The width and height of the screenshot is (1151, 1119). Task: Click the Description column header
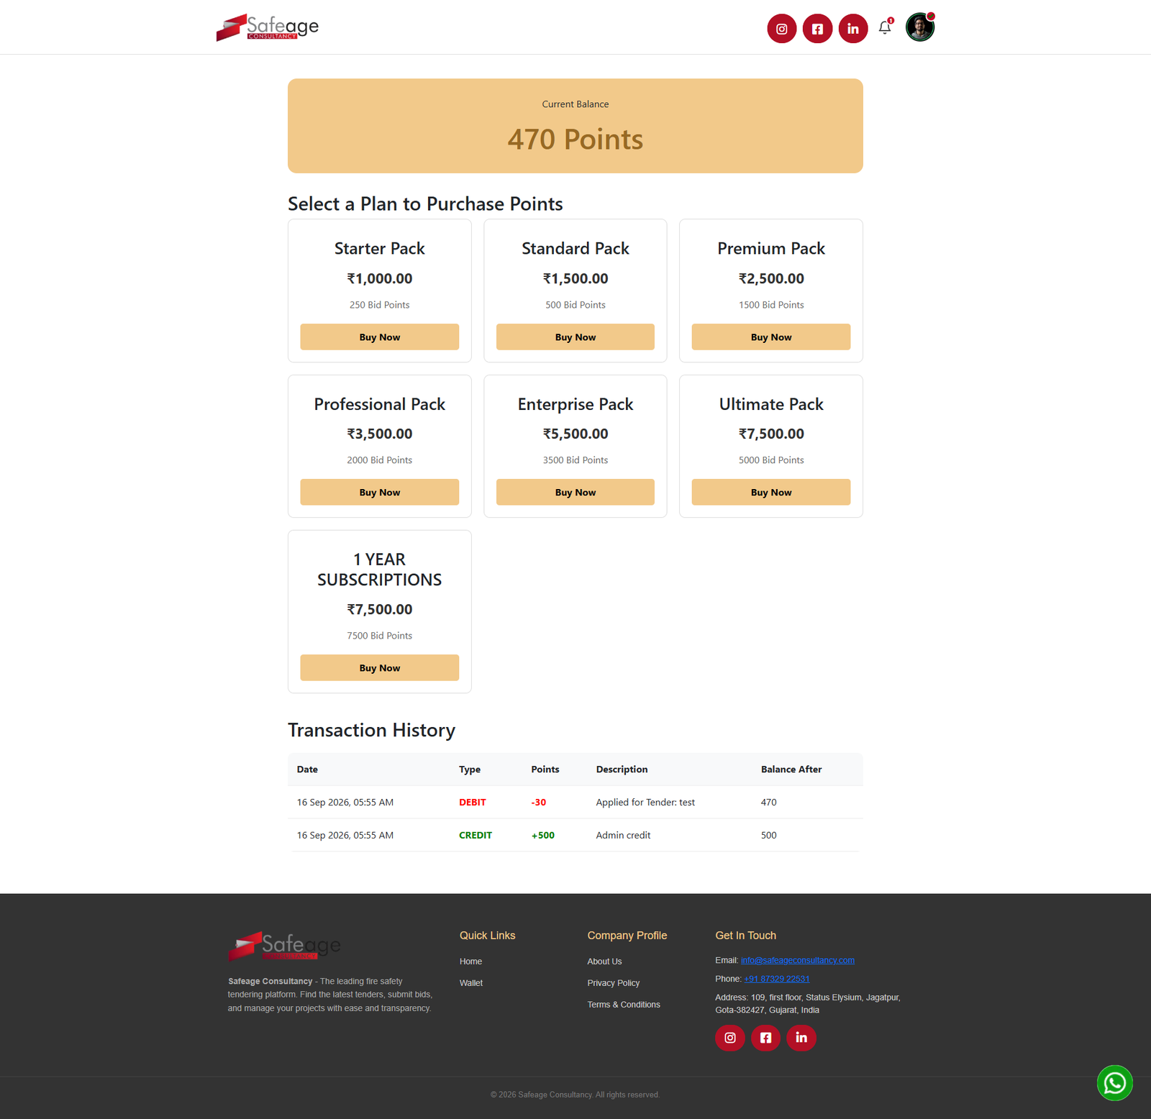[x=622, y=769]
